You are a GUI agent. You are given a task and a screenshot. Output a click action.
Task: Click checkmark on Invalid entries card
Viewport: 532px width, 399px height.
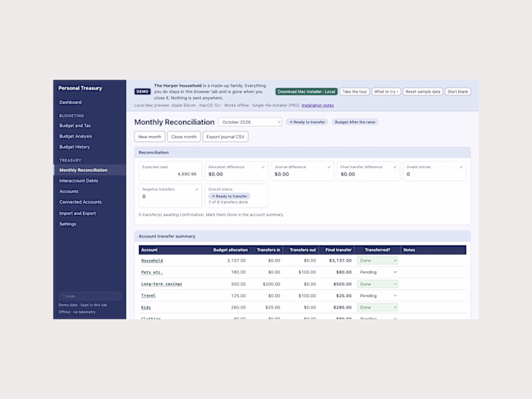[461, 167]
